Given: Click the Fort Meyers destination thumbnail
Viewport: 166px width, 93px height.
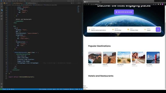Looking at the screenshot, I should 124,57.
